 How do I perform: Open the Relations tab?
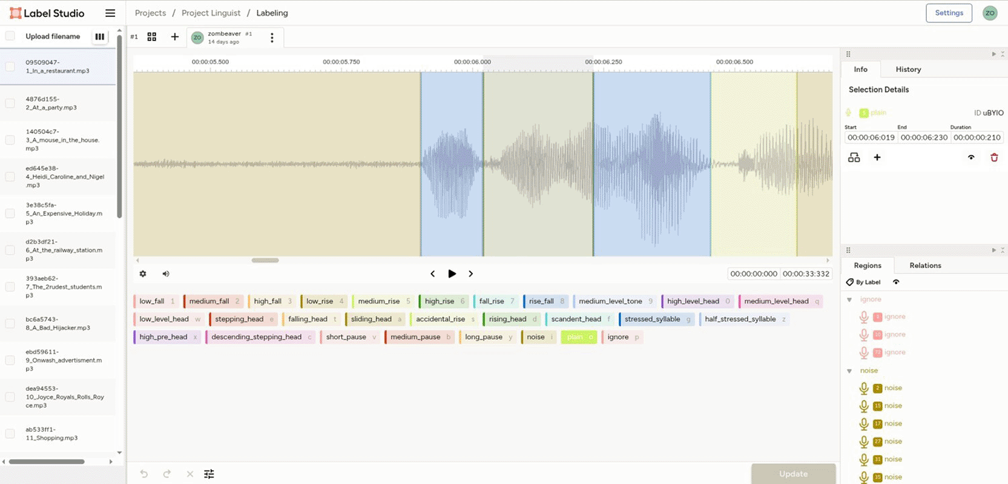[x=925, y=266]
